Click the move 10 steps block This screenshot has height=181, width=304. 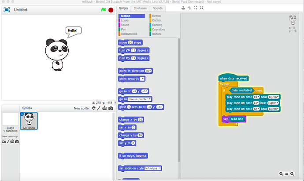pyautogui.click(x=123, y=42)
